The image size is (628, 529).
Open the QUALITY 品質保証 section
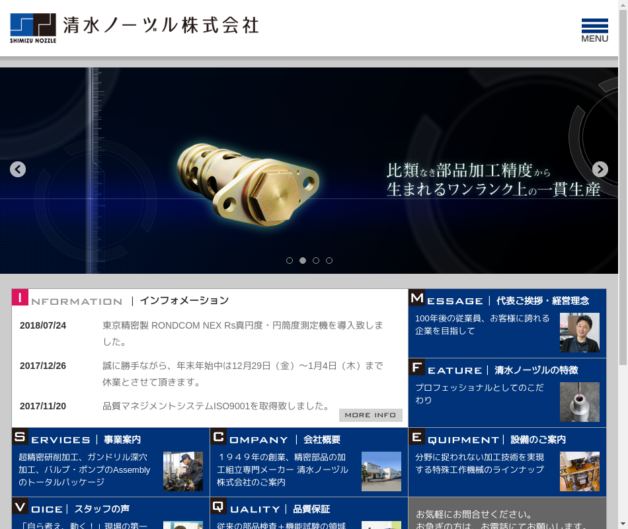[279, 509]
